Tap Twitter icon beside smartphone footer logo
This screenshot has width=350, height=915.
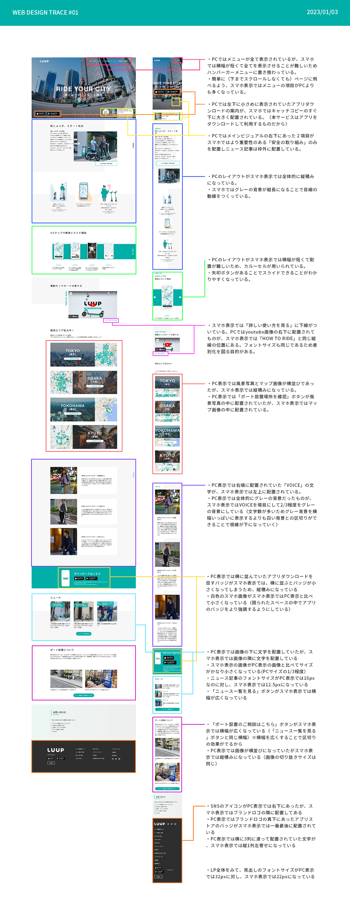172,824
